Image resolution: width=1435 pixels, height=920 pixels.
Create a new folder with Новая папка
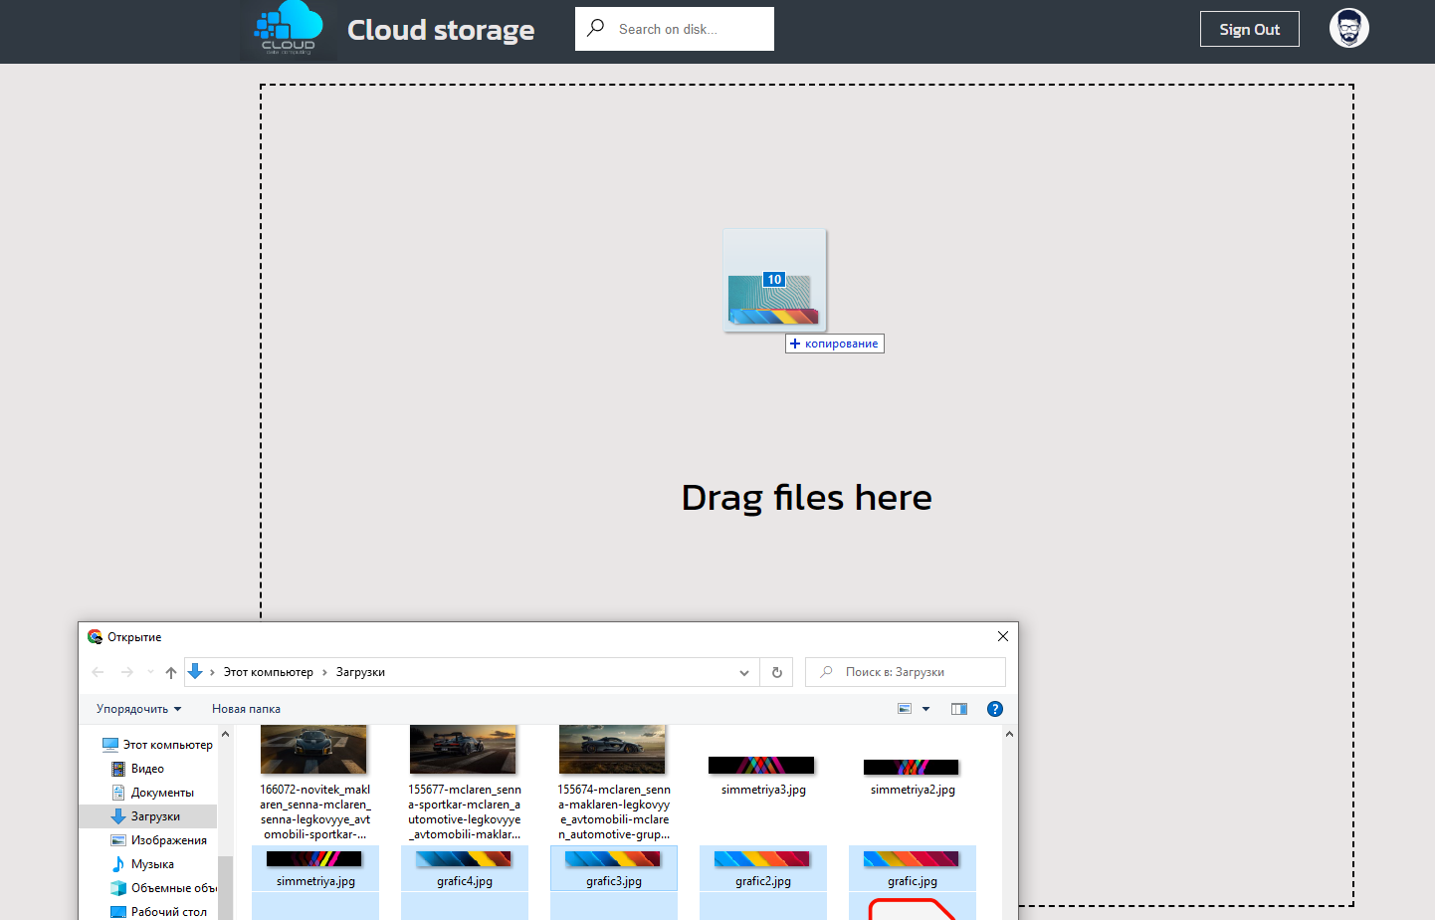tap(245, 708)
